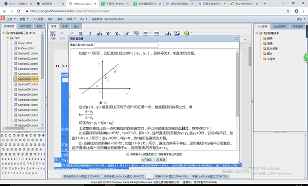Image resolution: width=308 pixels, height=186 pixels.
Task: Switch to the 设计 ribbon tab
Action: pyautogui.click(x=76, y=26)
